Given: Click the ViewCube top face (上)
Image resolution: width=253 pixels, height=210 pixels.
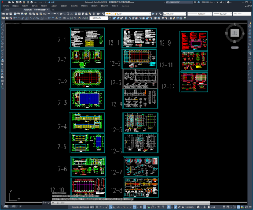Looking at the screenshot, I should 234,33.
